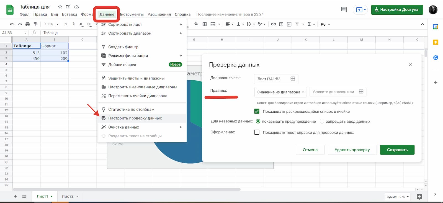Image resolution: width=443 pixels, height=203 pixels.
Task: Click the 'Удалить проверку' button
Action: (352, 150)
